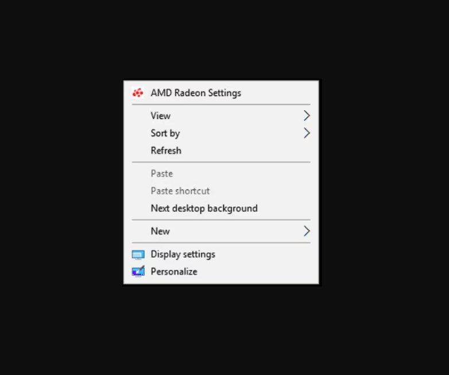Choose the Sort by menu label

click(x=165, y=133)
